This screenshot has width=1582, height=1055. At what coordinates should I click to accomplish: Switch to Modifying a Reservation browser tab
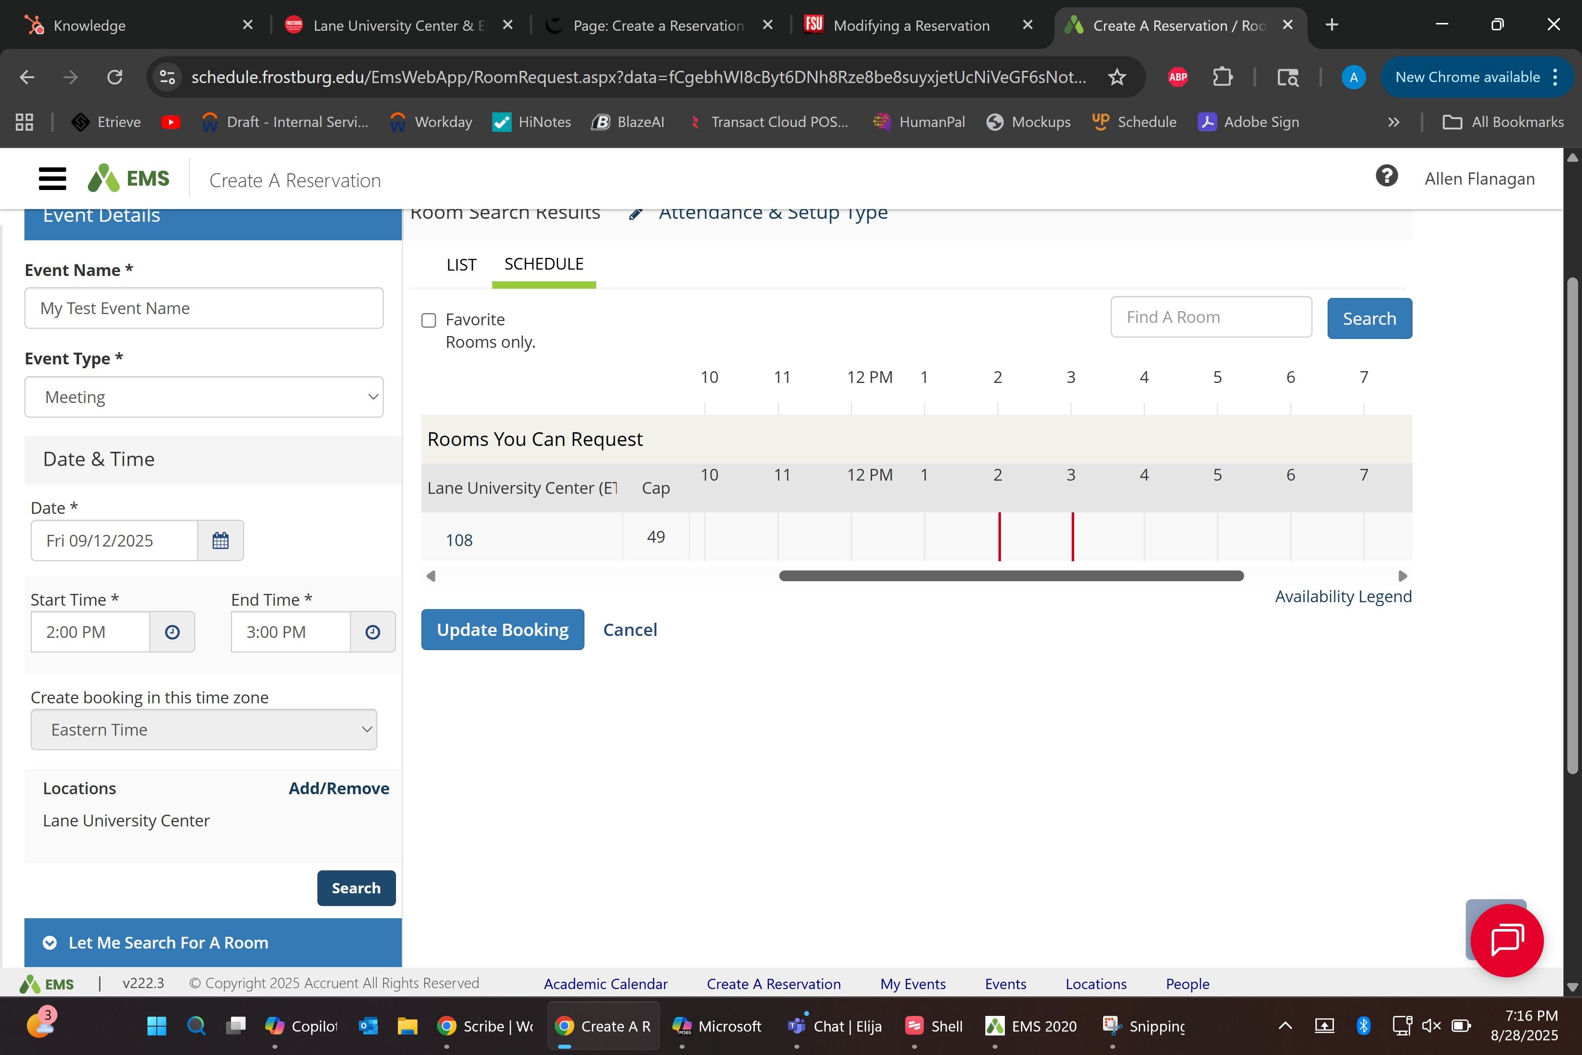(911, 25)
